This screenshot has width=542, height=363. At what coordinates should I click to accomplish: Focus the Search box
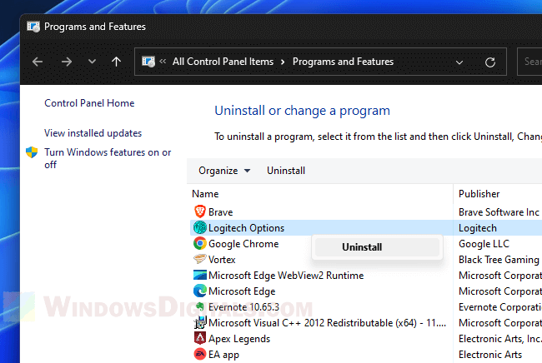529,62
